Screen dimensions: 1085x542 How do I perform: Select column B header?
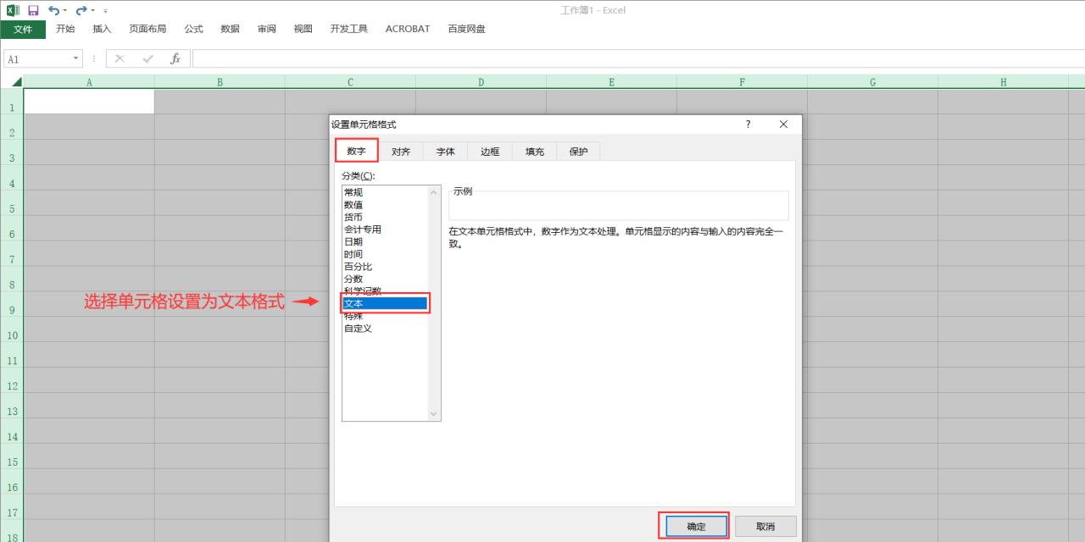220,82
